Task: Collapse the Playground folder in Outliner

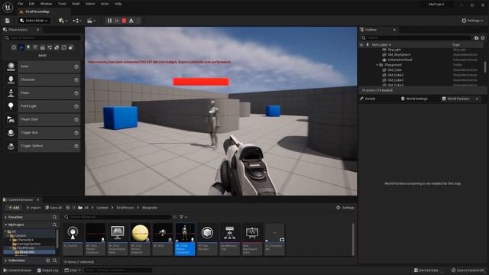Action: [377, 65]
